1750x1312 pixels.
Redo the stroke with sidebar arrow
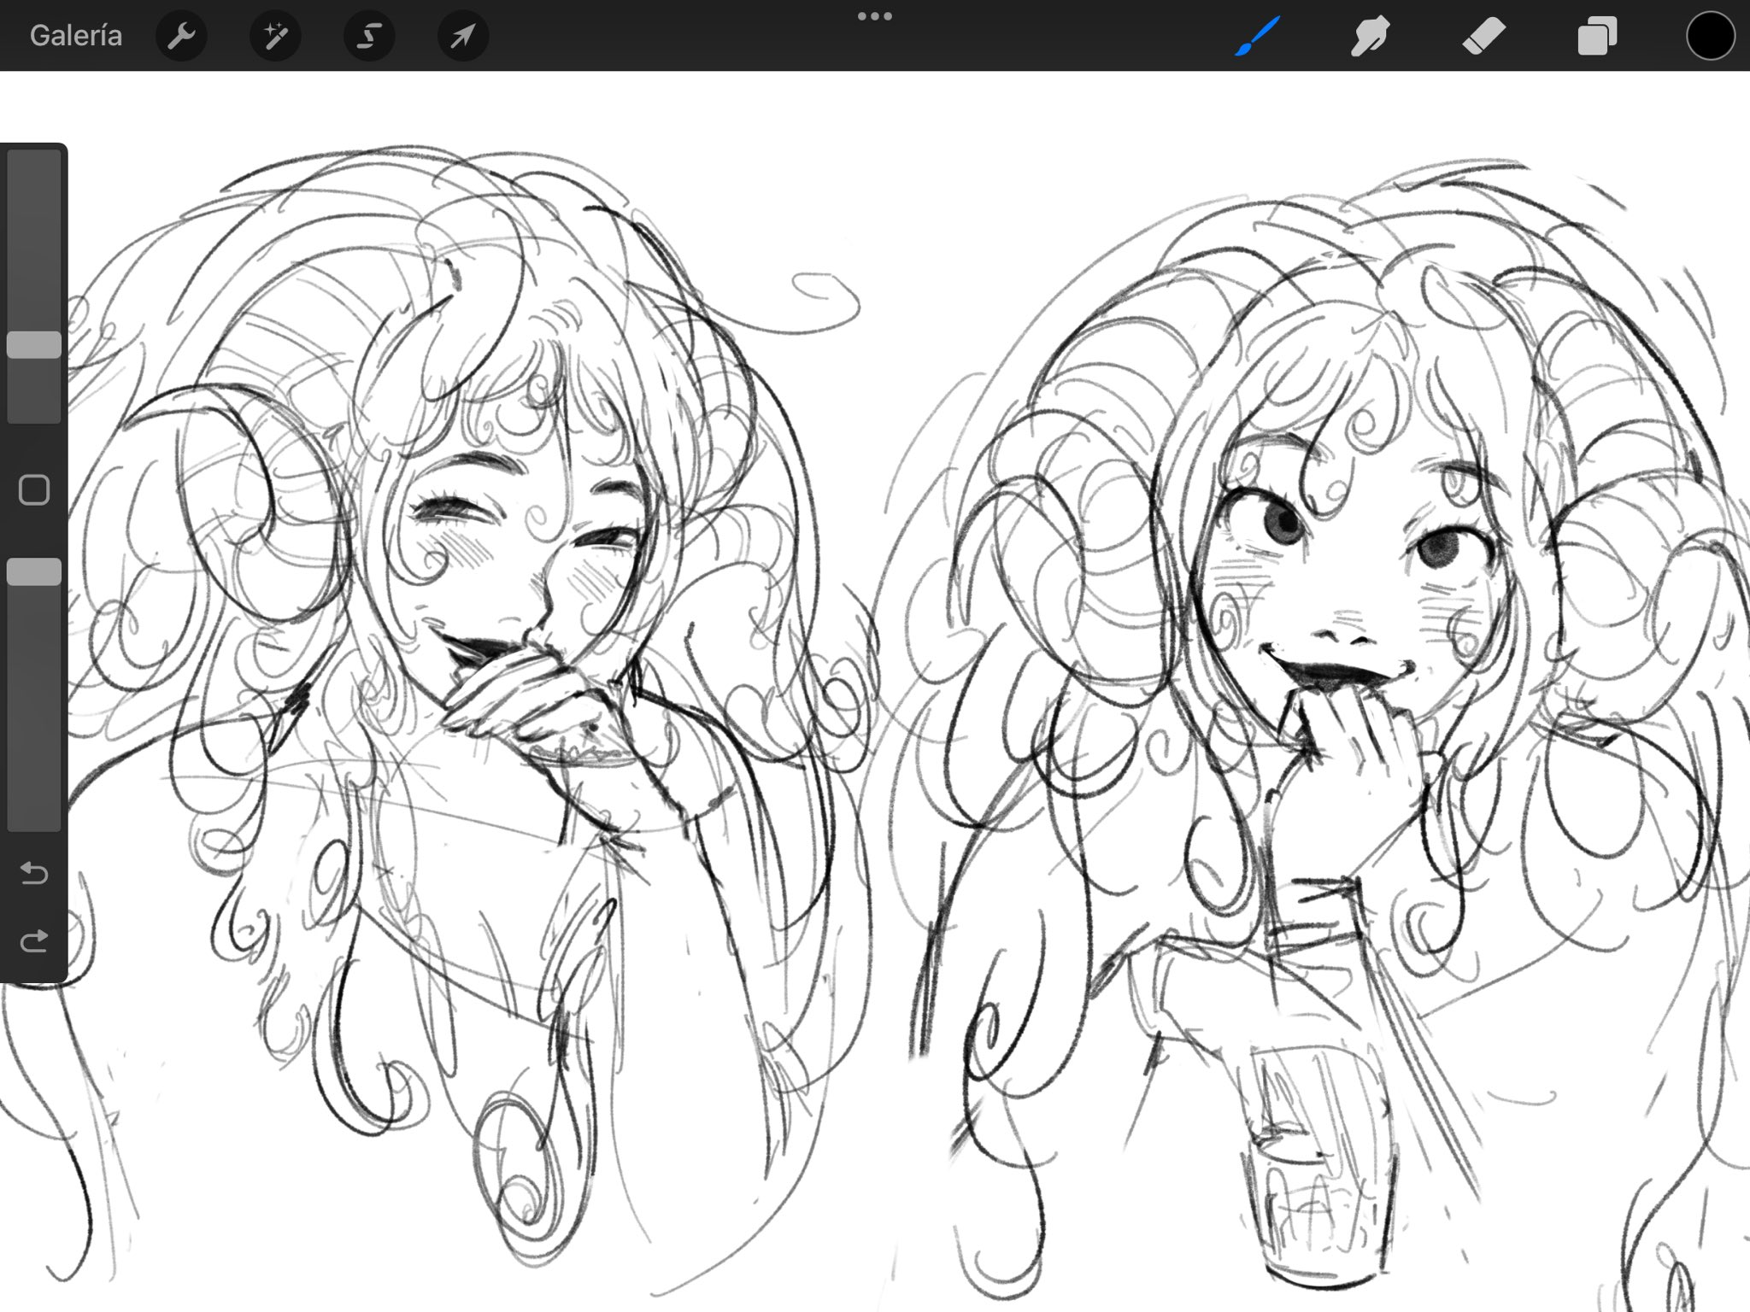pos(34,941)
